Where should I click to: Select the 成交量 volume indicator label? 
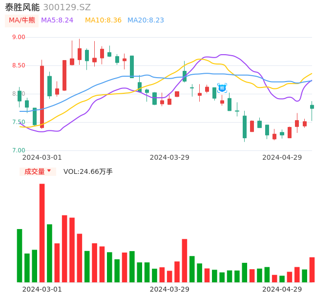(34, 171)
